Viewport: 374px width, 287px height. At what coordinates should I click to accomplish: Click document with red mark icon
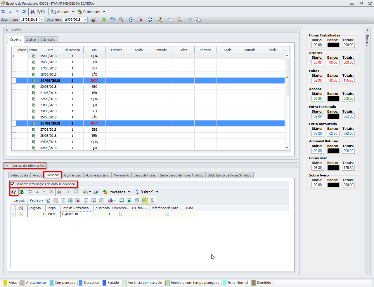click(x=140, y=20)
